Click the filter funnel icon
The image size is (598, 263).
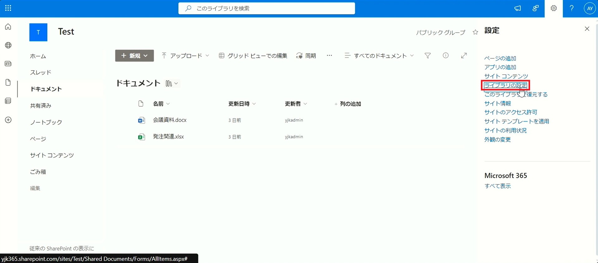(x=428, y=56)
